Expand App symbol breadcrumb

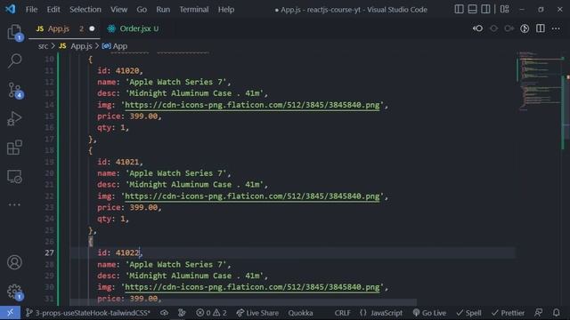click(115, 46)
